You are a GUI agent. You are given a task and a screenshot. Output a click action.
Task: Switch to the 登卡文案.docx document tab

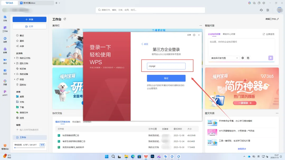pos(36,3)
